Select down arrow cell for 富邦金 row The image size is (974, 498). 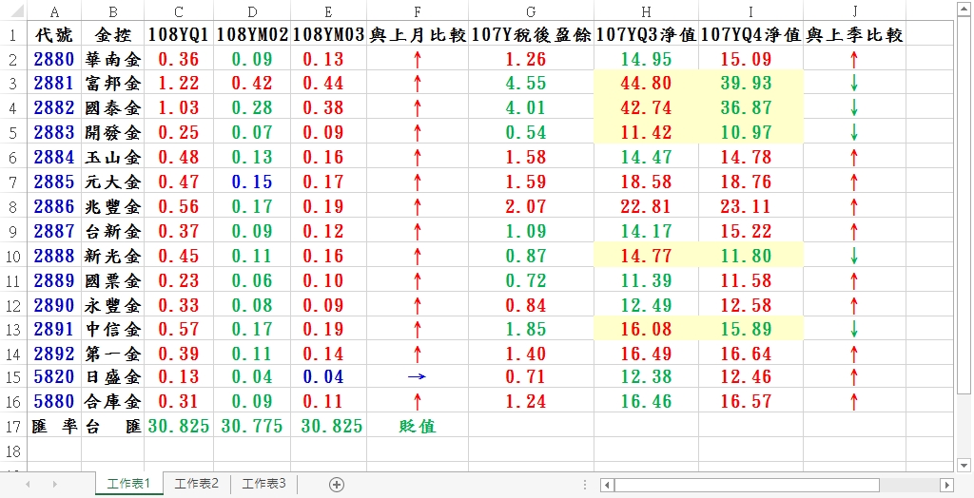(855, 84)
